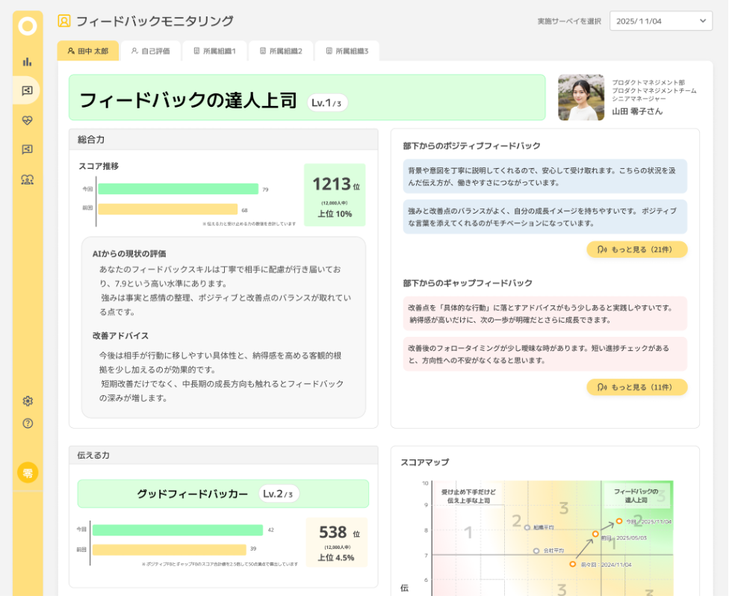The image size is (729, 596).
Task: Click もっと見る（21件）under positive feedback
Action: click(x=636, y=249)
